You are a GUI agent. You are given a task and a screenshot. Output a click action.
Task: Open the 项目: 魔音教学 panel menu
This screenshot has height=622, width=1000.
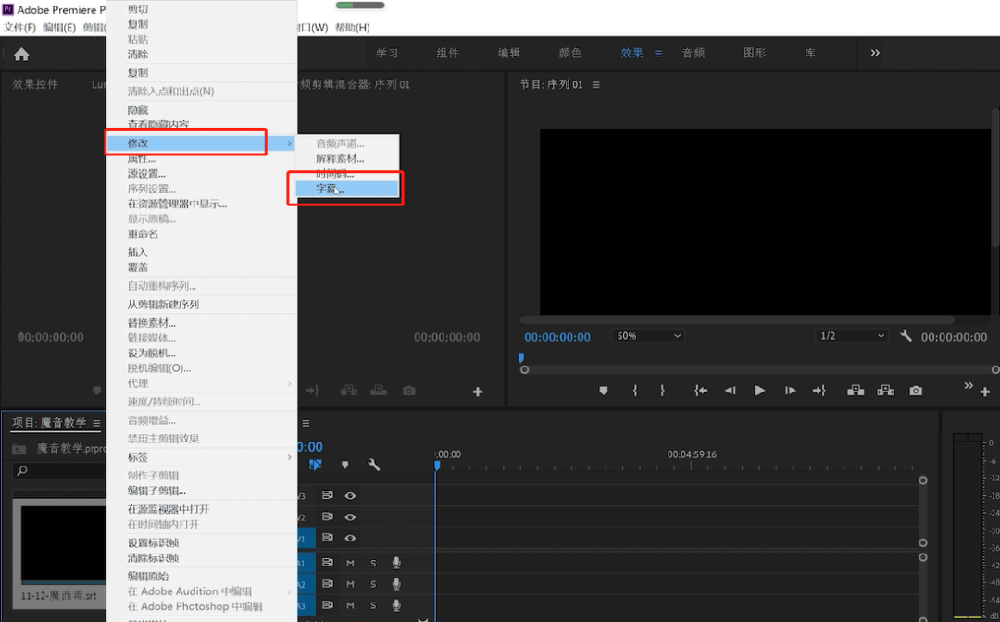pos(96,423)
